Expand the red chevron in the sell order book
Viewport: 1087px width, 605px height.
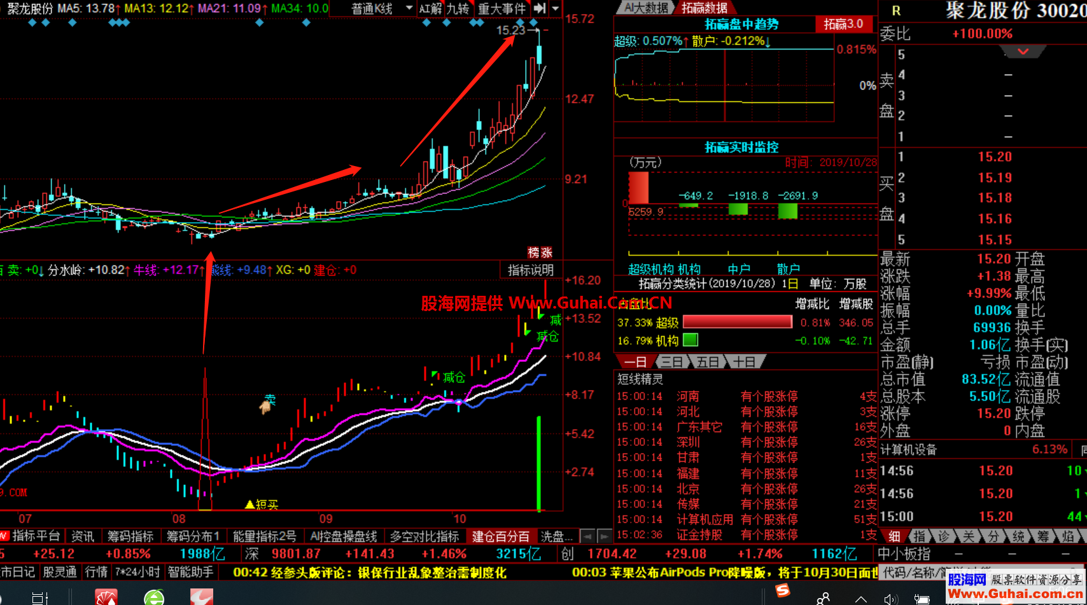1023,52
